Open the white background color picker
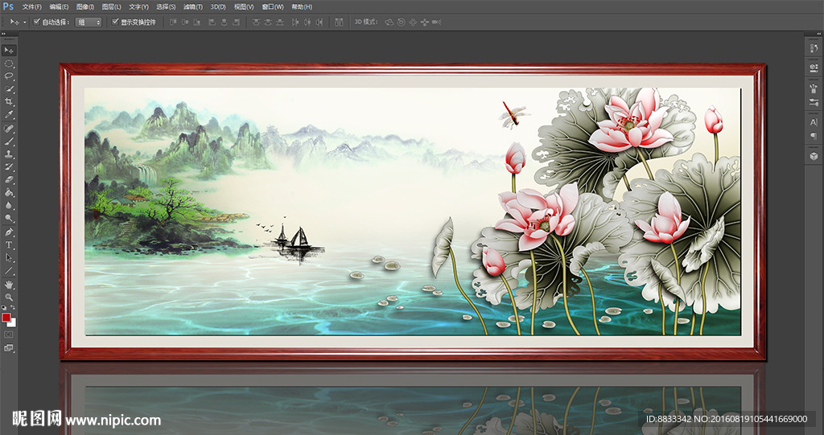Viewport: 824px width, 435px height. [13, 323]
